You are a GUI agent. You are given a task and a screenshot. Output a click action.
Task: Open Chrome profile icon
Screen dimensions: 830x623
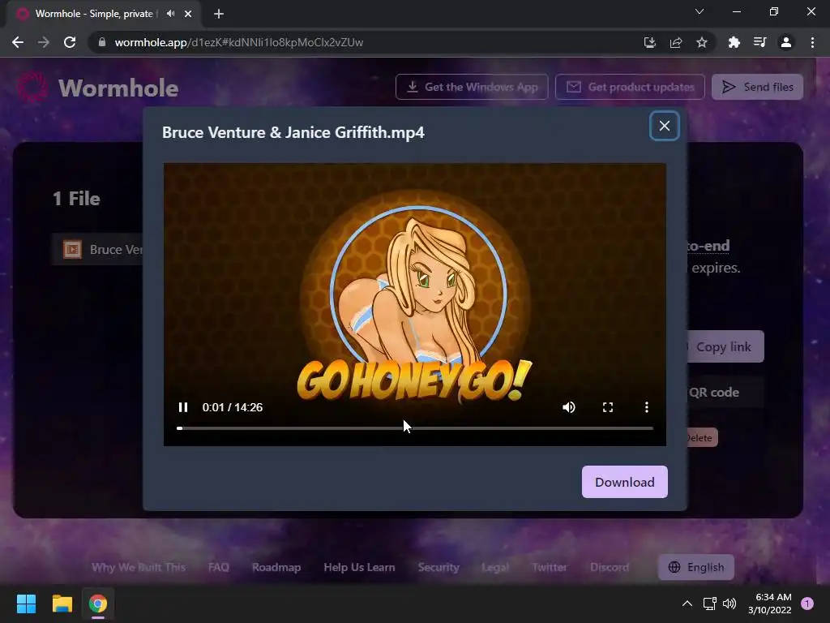point(786,42)
